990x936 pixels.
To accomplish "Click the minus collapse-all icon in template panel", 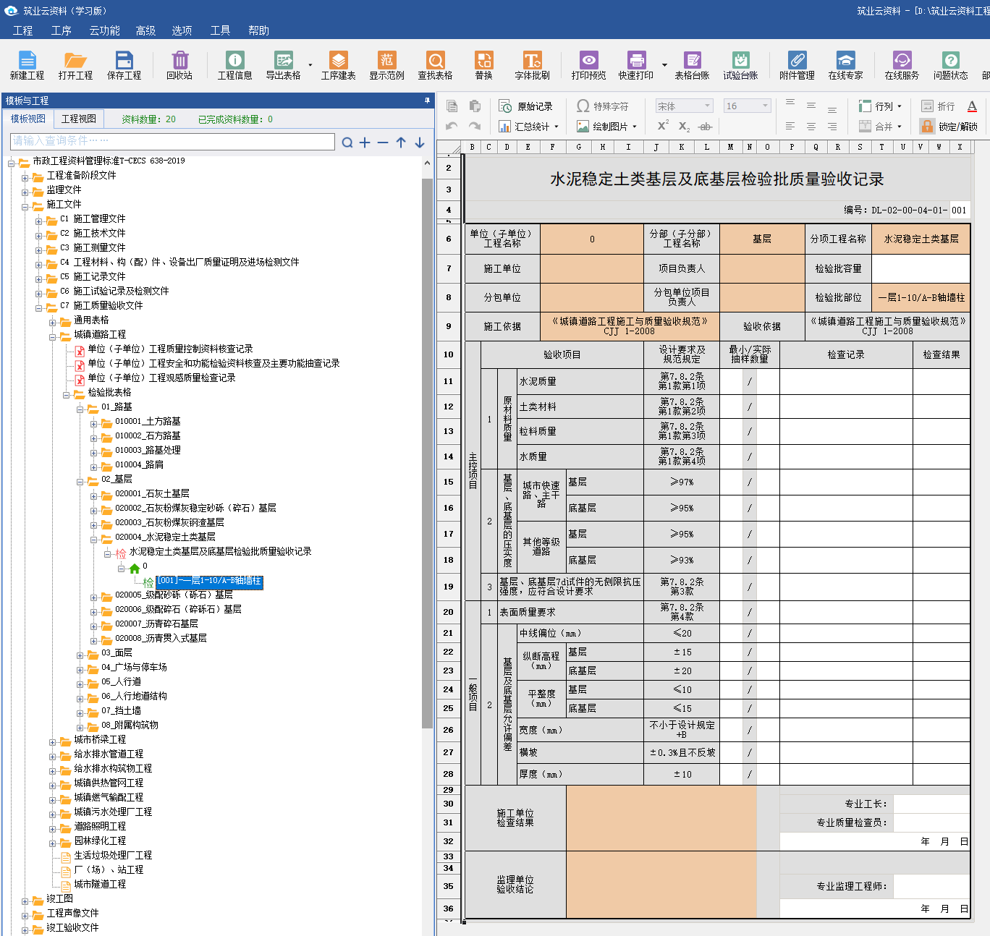I will [x=383, y=142].
